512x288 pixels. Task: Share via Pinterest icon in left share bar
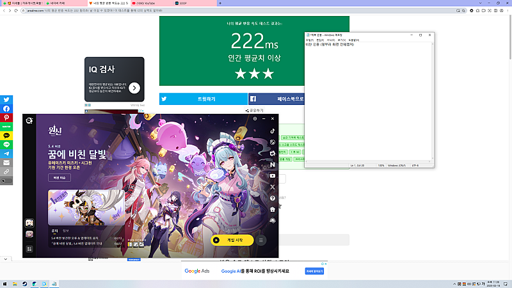pyautogui.click(x=6, y=118)
